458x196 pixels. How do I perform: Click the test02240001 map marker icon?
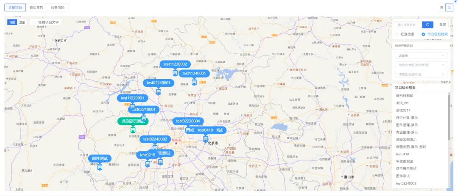point(159,91)
